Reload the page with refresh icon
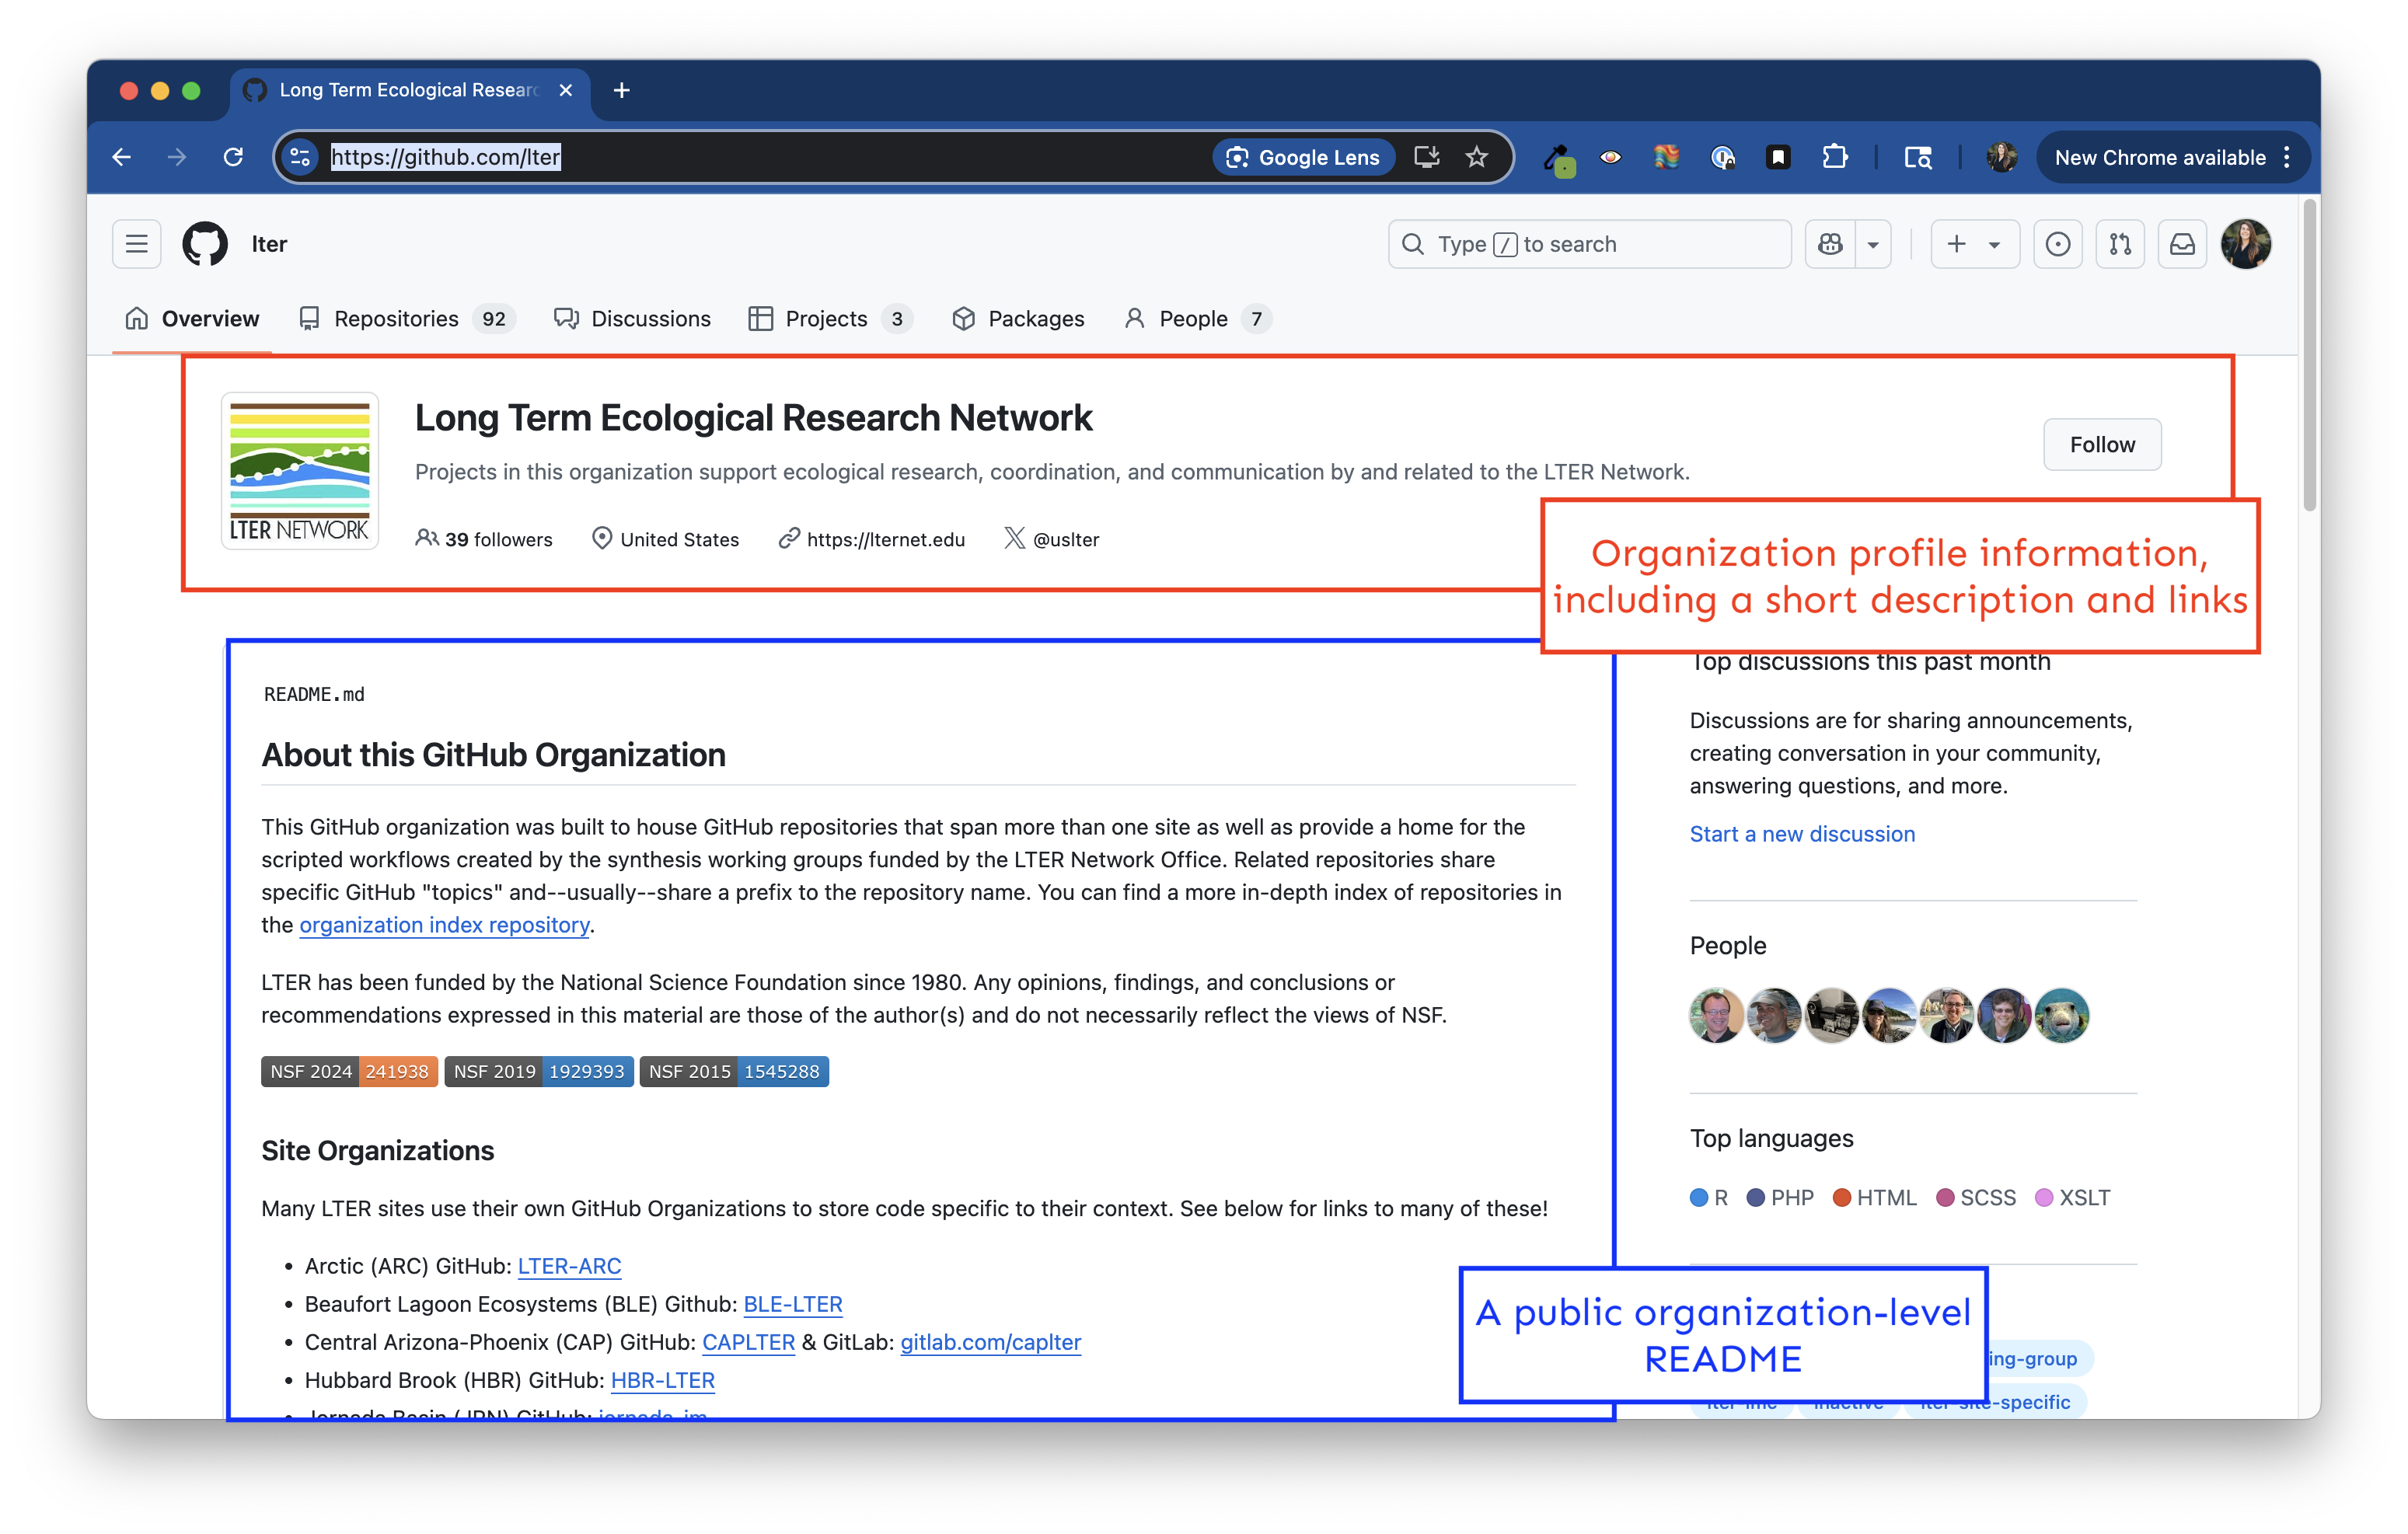This screenshot has height=1534, width=2408. pyautogui.click(x=233, y=157)
